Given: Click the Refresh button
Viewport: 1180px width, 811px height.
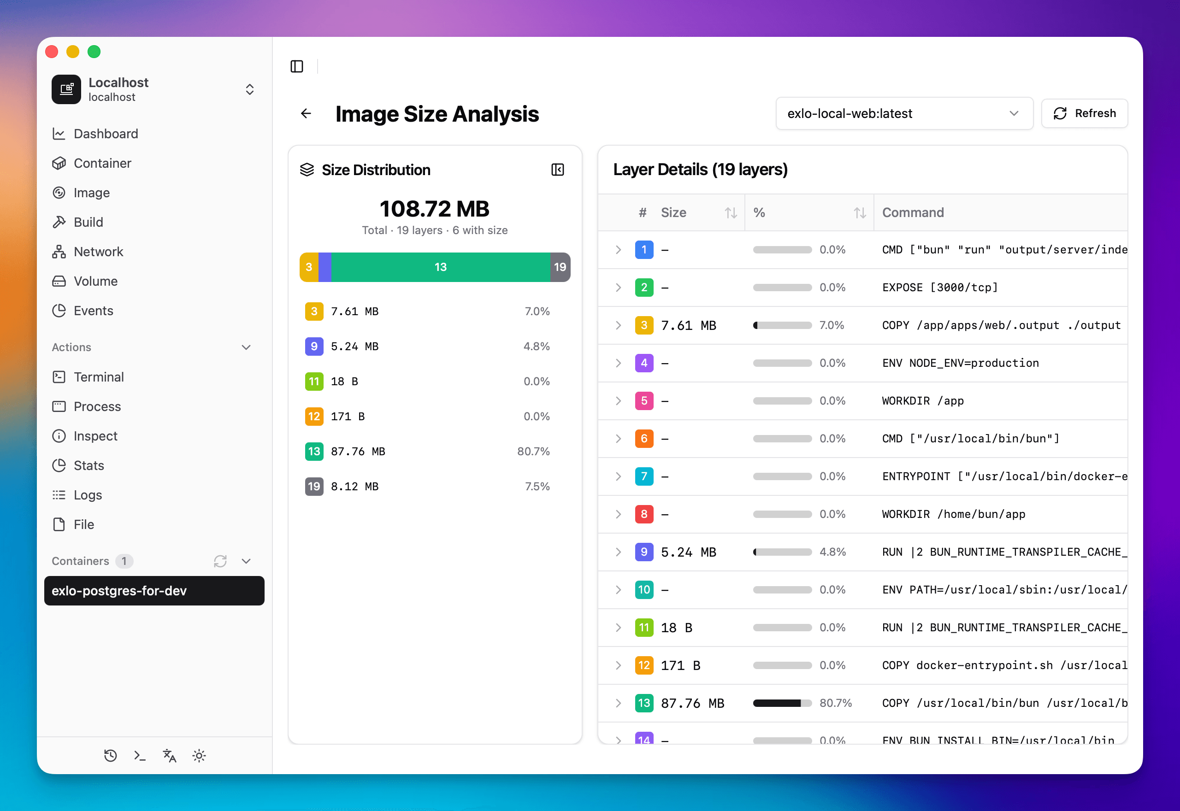Looking at the screenshot, I should pos(1085,113).
